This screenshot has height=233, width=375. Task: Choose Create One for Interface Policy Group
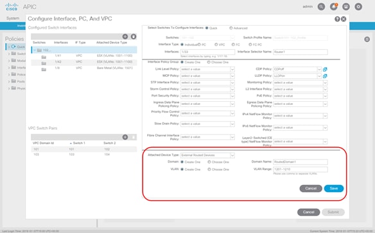[x=182, y=62]
